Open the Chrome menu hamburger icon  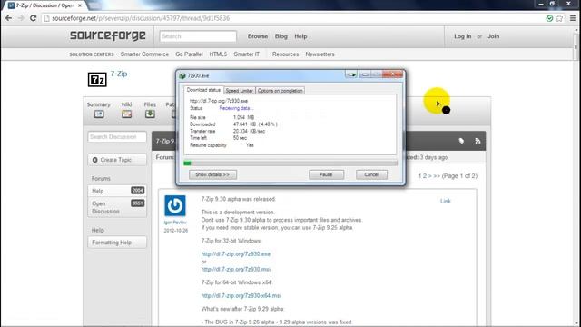573,18
